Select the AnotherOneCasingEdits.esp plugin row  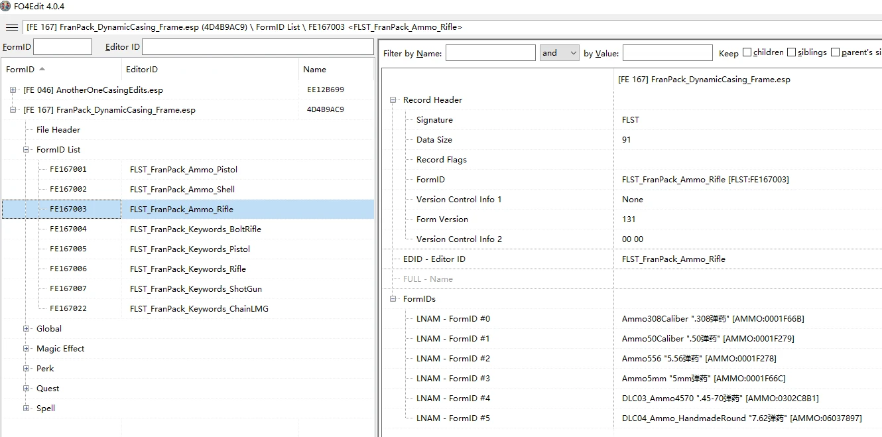(x=188, y=90)
